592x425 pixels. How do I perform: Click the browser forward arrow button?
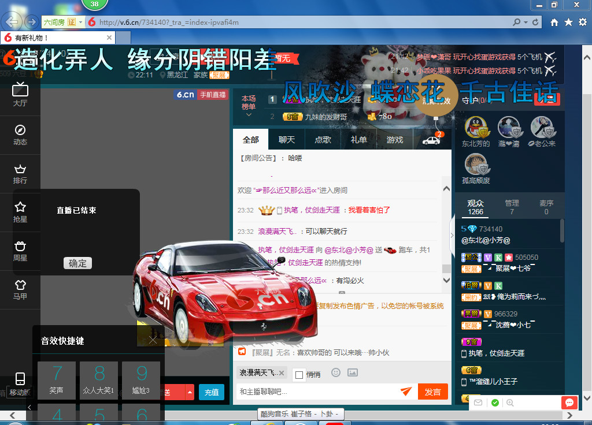tap(32, 22)
